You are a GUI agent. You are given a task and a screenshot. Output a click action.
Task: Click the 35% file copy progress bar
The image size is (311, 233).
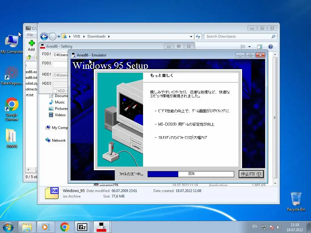(191, 174)
